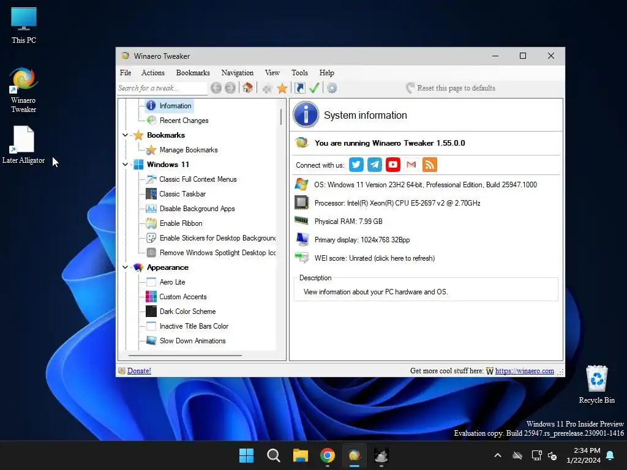The image size is (627, 470).
Task: Open the View menu
Action: pyautogui.click(x=272, y=73)
